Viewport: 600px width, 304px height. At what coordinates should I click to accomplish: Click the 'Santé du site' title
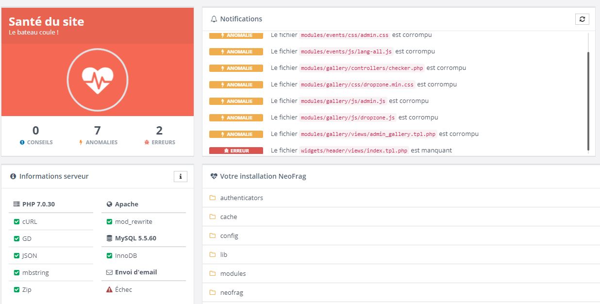click(x=46, y=21)
